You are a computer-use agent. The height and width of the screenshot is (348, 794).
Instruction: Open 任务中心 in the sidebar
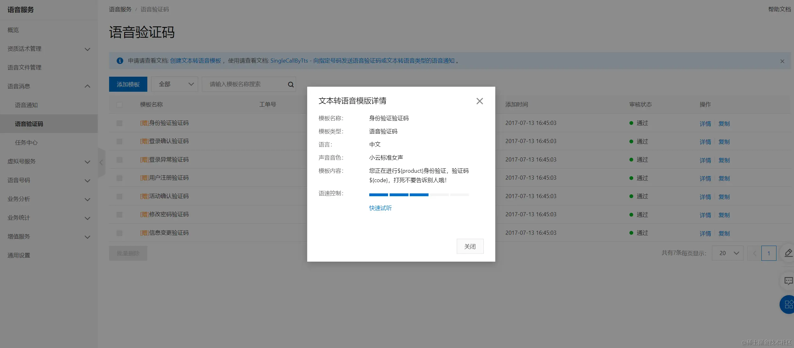(26, 143)
